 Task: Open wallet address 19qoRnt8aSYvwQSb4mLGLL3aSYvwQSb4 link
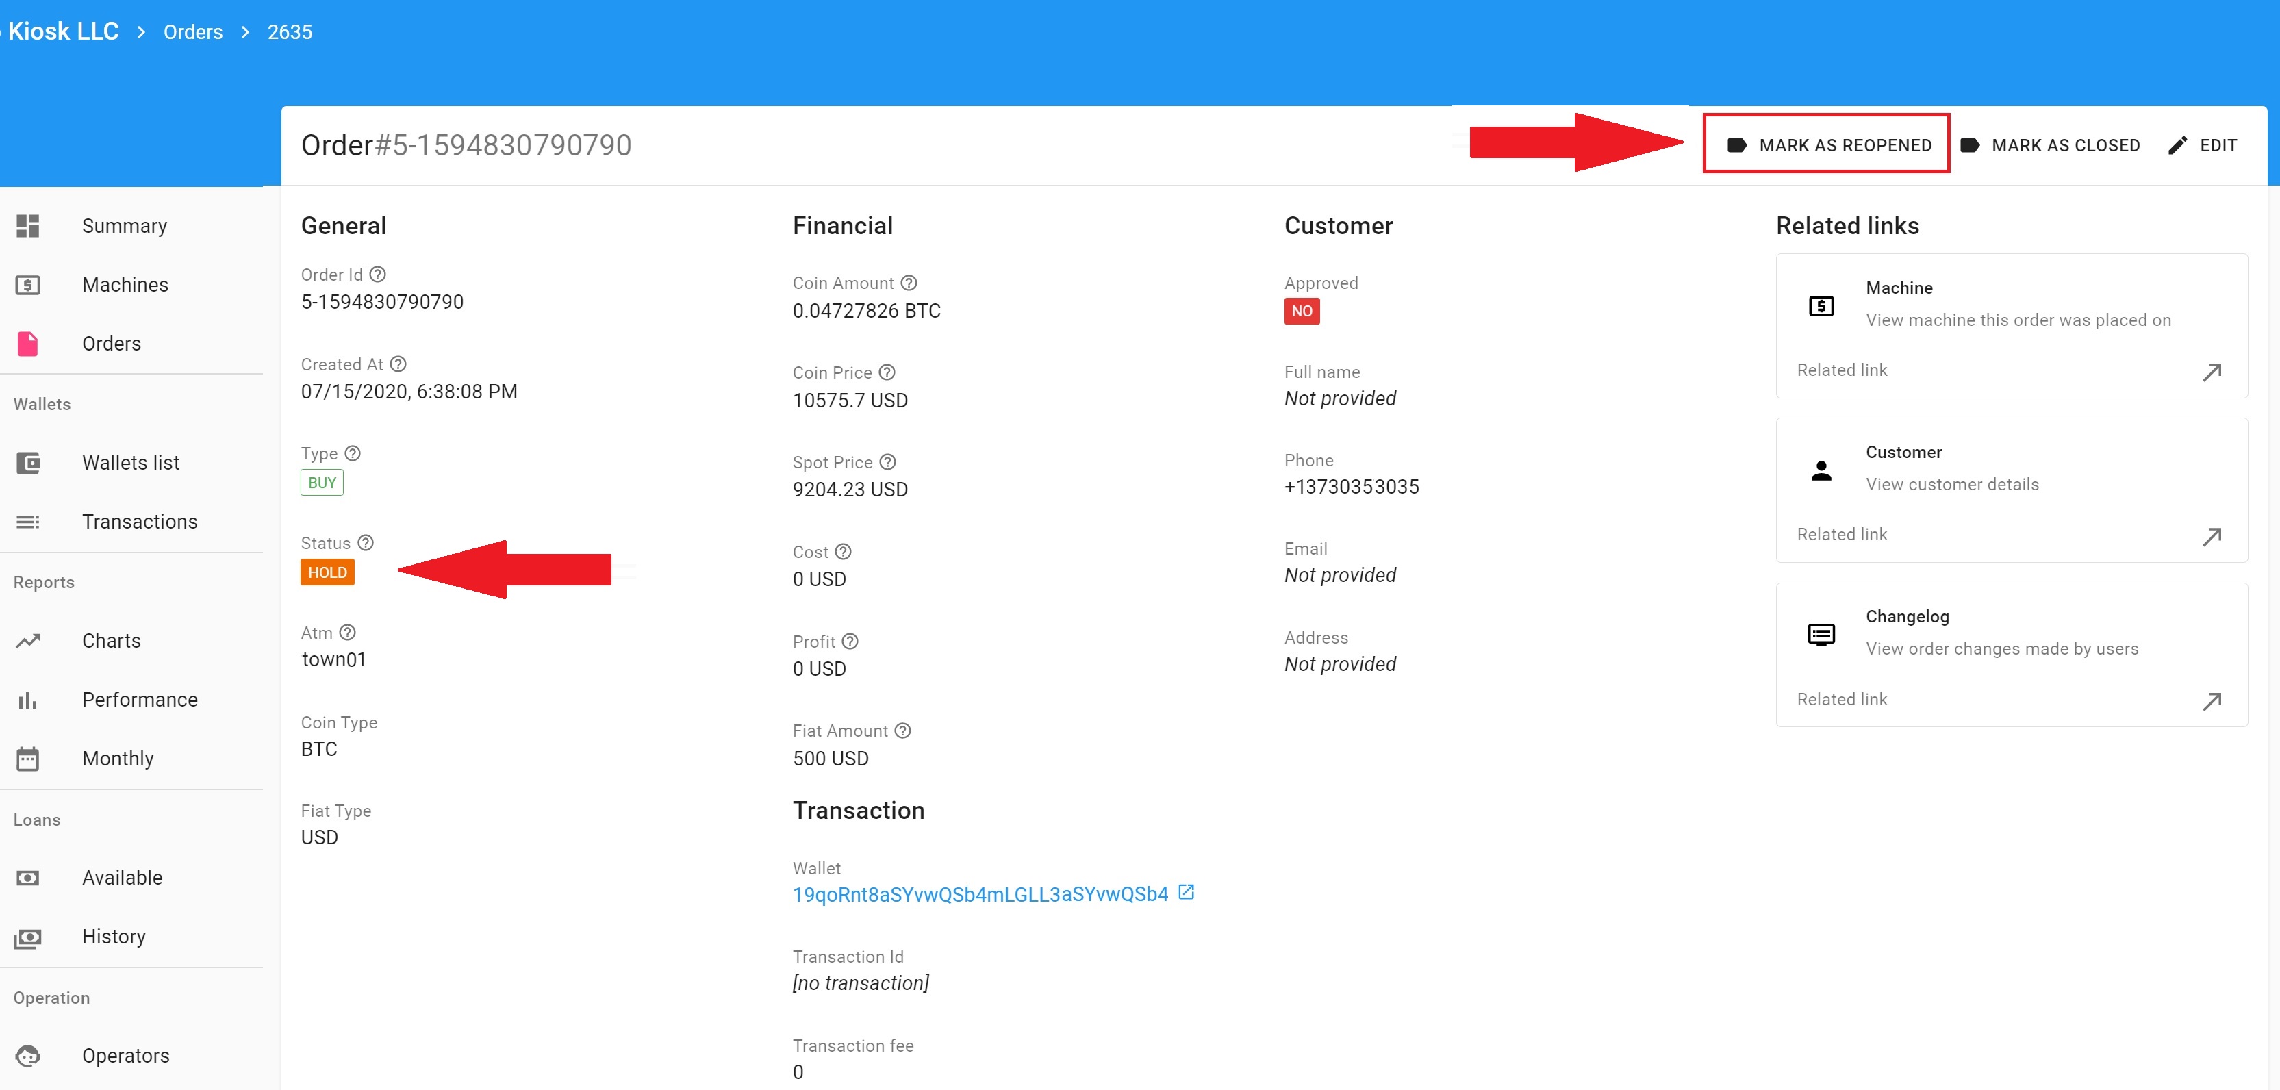tap(980, 894)
